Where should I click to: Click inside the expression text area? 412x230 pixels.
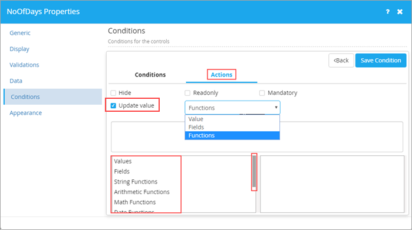coord(257,136)
